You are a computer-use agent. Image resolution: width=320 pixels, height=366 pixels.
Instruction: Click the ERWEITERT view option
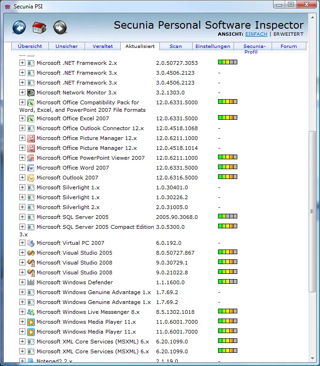pos(289,34)
